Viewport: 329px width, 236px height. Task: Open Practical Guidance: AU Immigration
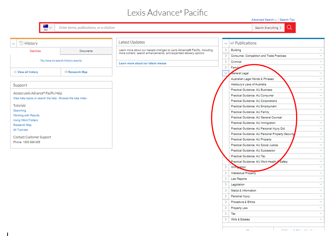(253, 123)
